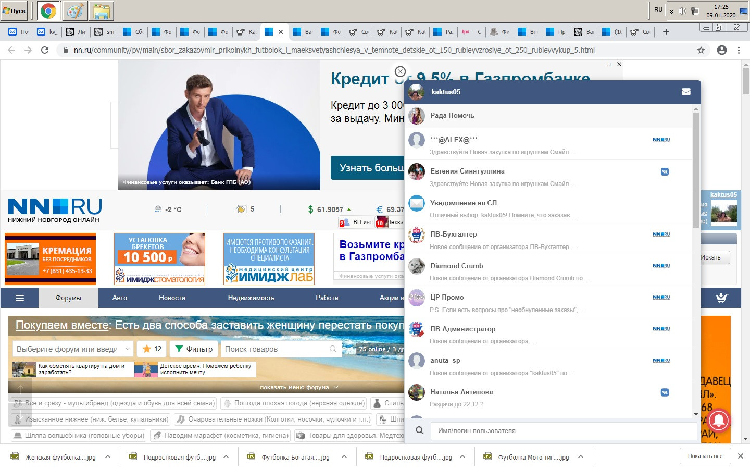Show hidden system tray icons
This screenshot has height=469, width=750.
point(671,11)
